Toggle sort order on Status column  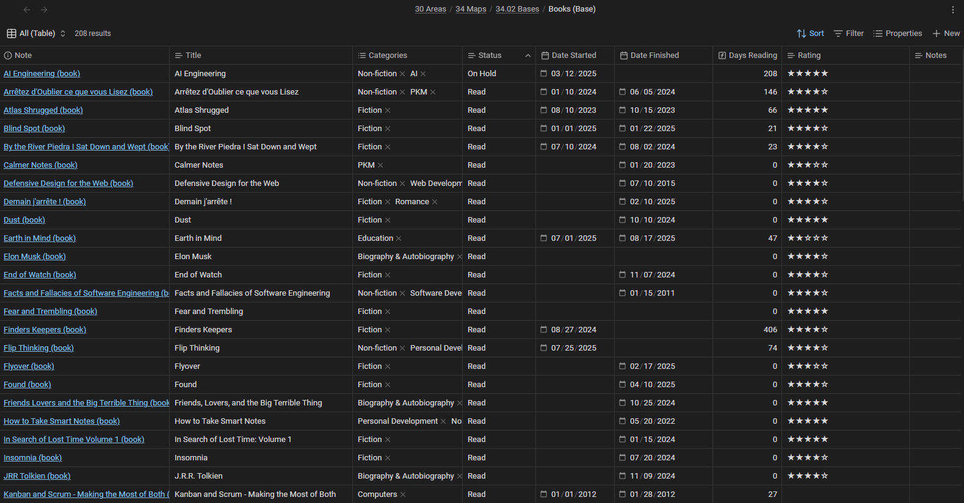pos(527,55)
